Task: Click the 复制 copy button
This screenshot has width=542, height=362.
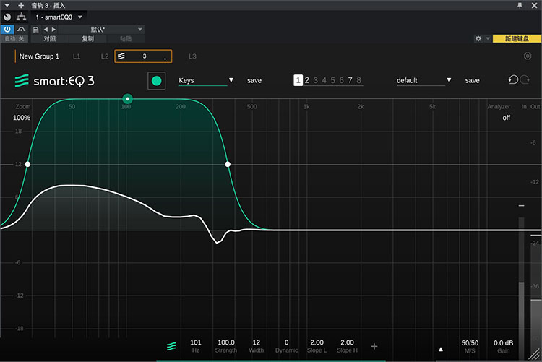Action: coord(87,39)
